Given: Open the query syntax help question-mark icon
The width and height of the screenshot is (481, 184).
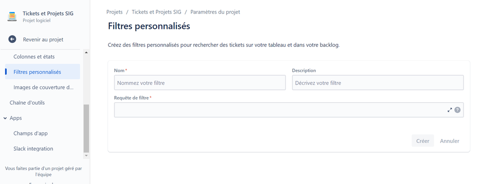Looking at the screenshot, I should click(457, 110).
